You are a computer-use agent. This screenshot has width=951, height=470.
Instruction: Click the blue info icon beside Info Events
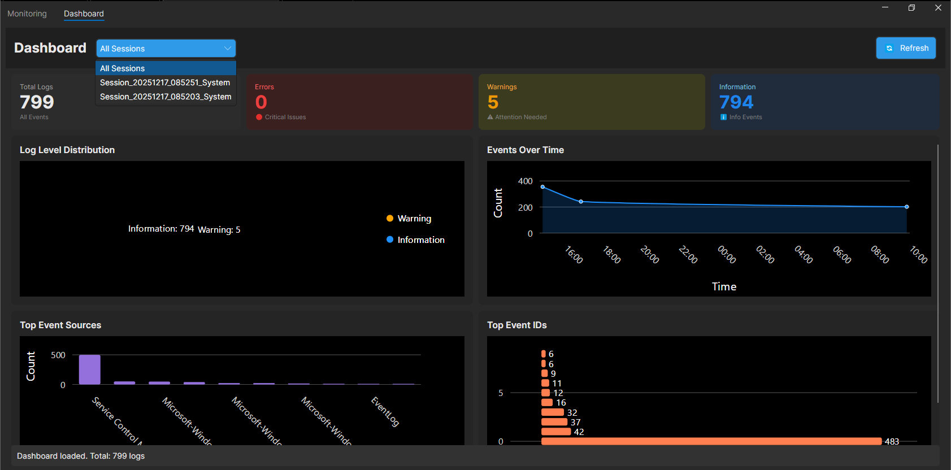pyautogui.click(x=723, y=117)
